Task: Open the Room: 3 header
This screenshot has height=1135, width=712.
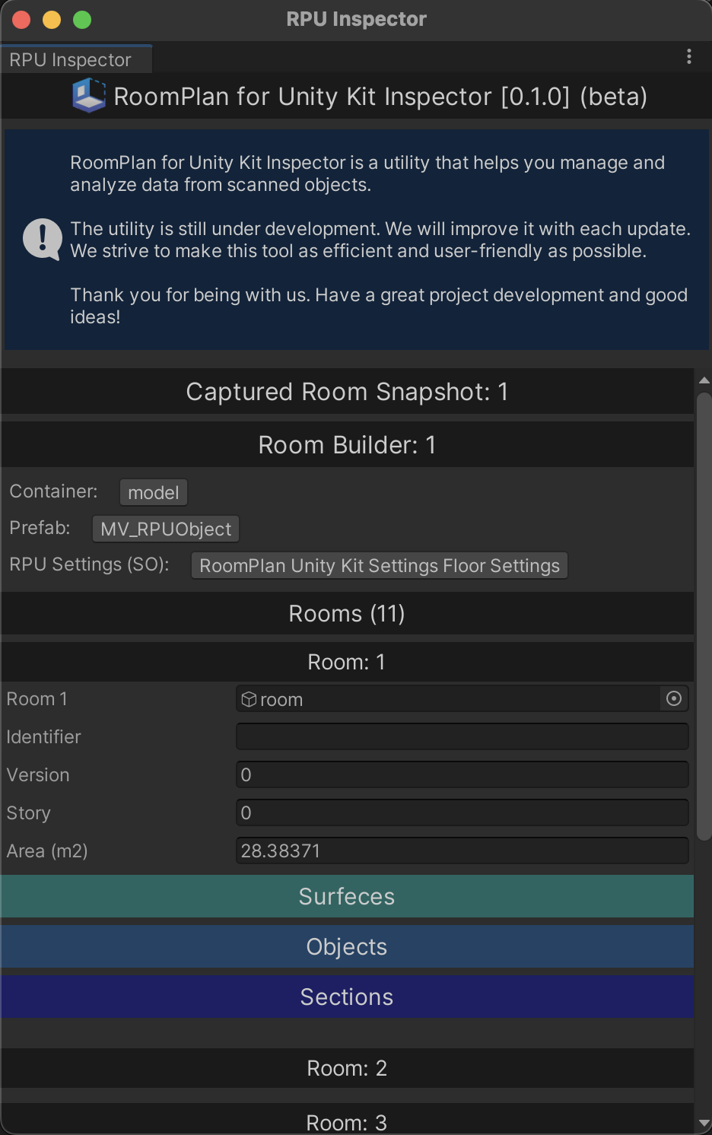Action: tap(347, 1120)
